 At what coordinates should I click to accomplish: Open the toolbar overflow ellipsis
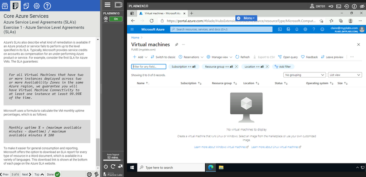pyautogui.click(x=352, y=57)
